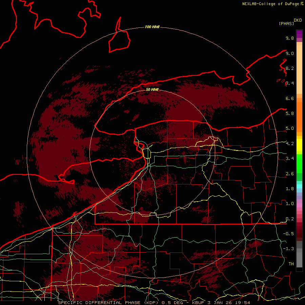Click the 0.2 value on color scale

tap(290, 219)
